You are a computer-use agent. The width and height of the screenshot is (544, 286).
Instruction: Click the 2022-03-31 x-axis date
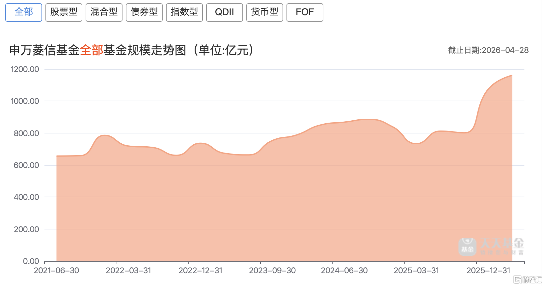(x=128, y=271)
